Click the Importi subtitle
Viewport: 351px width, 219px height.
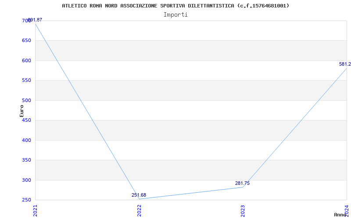point(175,15)
